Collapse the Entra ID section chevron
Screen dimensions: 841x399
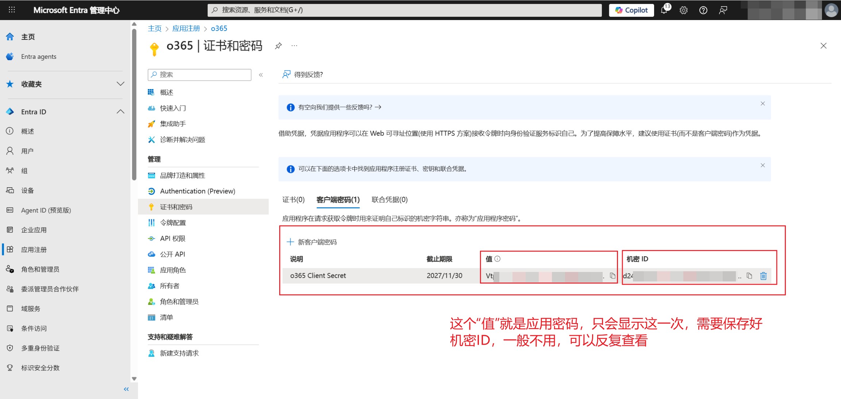120,112
